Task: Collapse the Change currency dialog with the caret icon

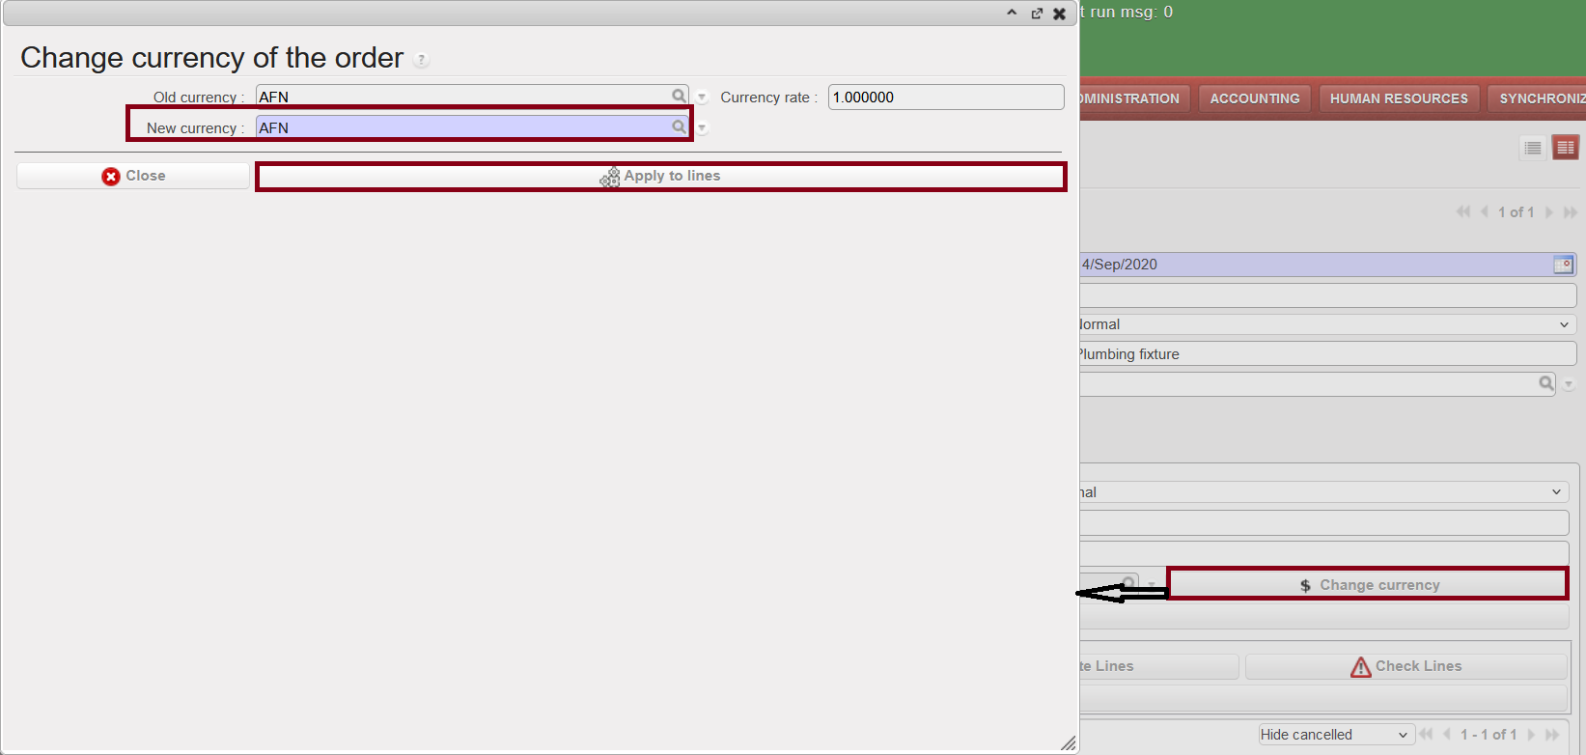Action: tap(1012, 14)
